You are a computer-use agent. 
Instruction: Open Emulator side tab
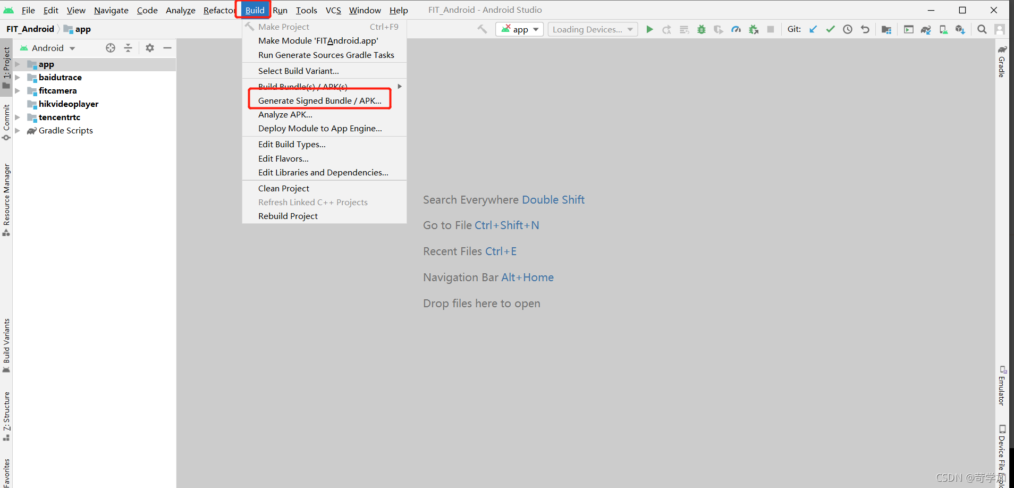[x=1001, y=386]
